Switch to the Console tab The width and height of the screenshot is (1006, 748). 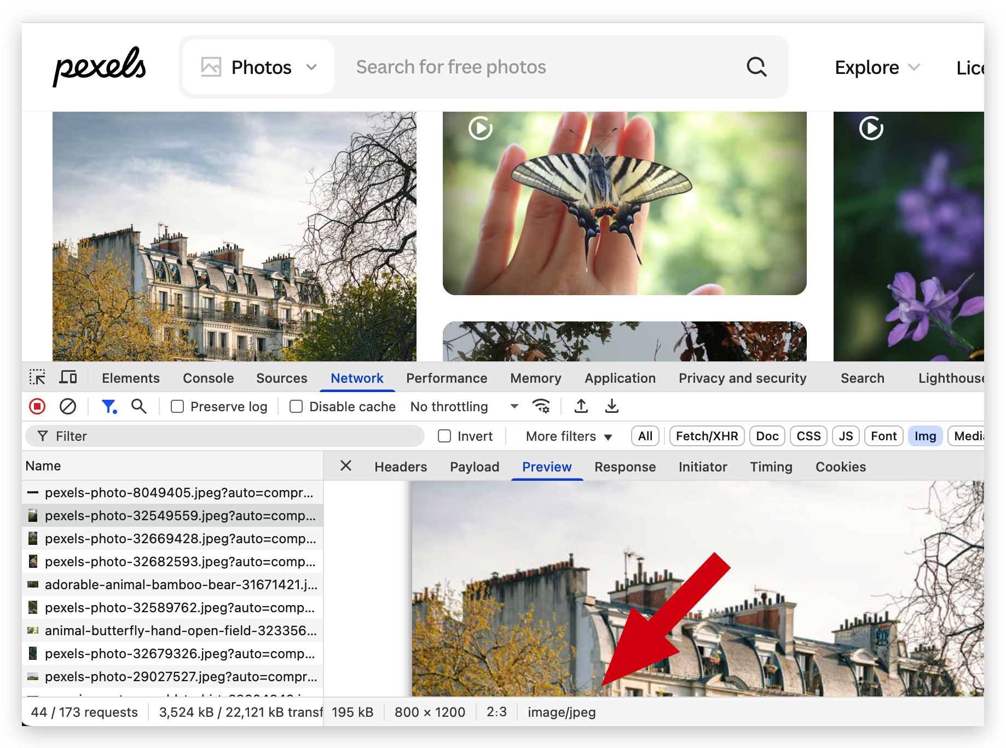click(208, 378)
